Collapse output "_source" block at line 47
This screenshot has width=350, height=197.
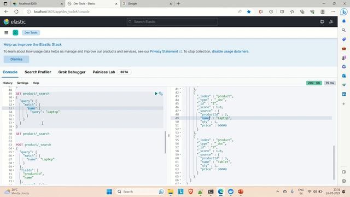[x=180, y=111]
